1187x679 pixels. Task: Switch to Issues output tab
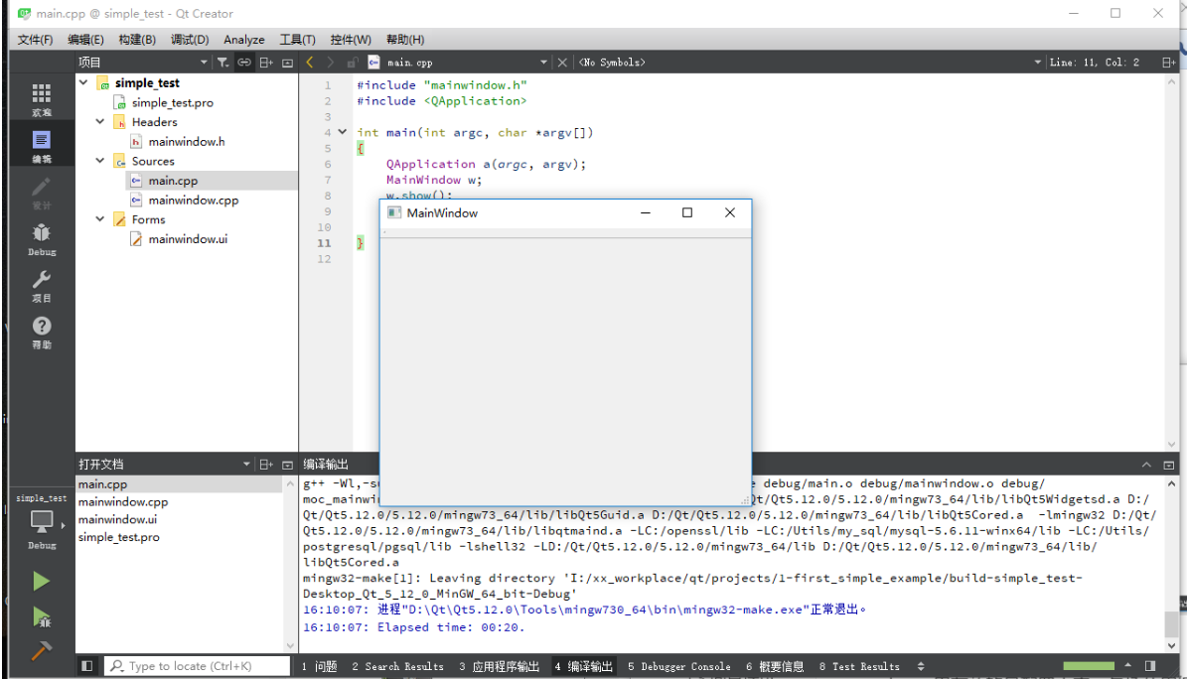pos(320,666)
